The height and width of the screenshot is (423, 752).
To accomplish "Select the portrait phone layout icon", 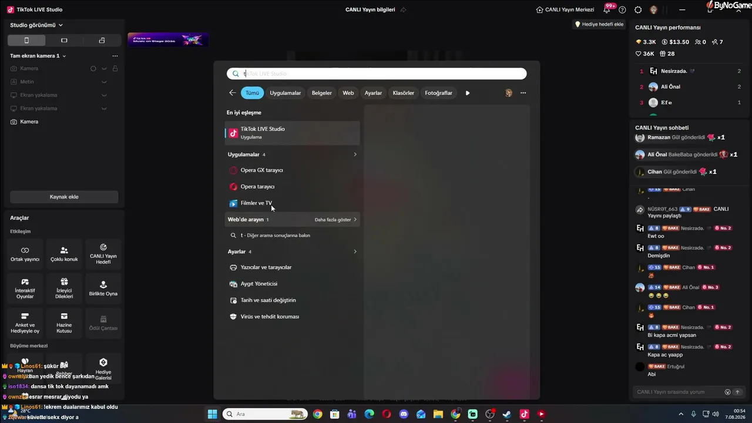I will (26, 41).
